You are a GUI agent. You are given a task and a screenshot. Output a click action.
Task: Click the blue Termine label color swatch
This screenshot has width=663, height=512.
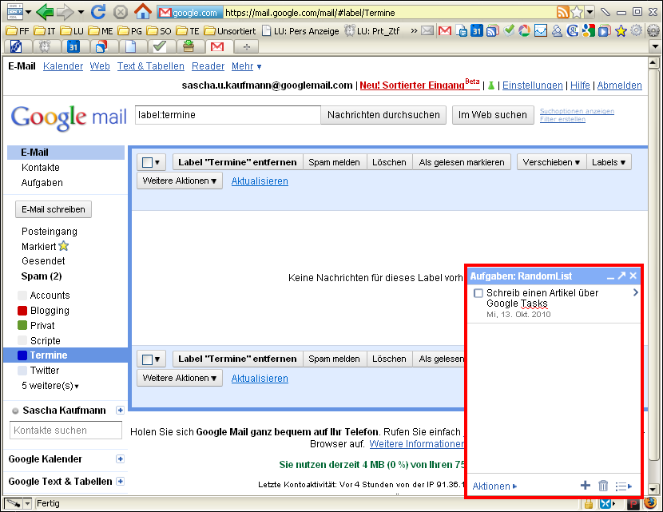[22, 355]
